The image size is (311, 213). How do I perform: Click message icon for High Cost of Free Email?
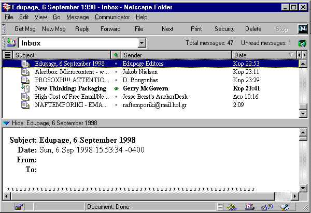pyautogui.click(x=25, y=97)
